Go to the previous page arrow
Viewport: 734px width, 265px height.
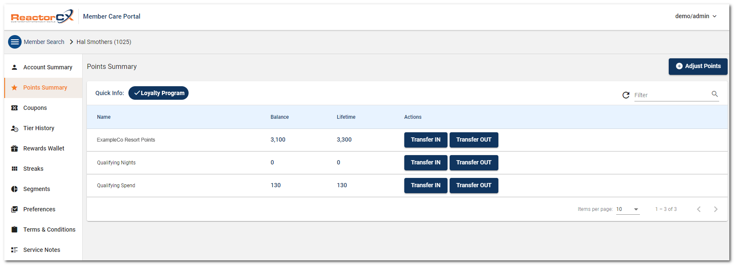[699, 209]
